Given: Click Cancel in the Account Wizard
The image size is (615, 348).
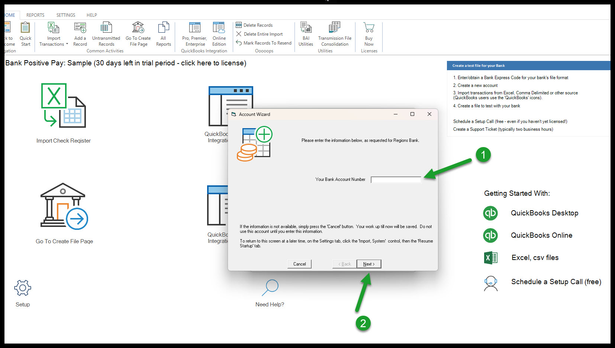Looking at the screenshot, I should point(299,264).
